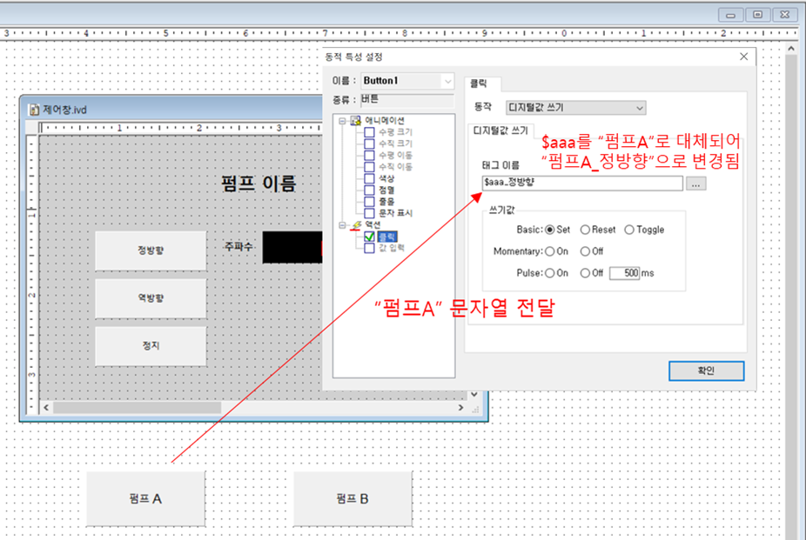Tick the 출몰 checkbox
The image size is (806, 540).
369,201
